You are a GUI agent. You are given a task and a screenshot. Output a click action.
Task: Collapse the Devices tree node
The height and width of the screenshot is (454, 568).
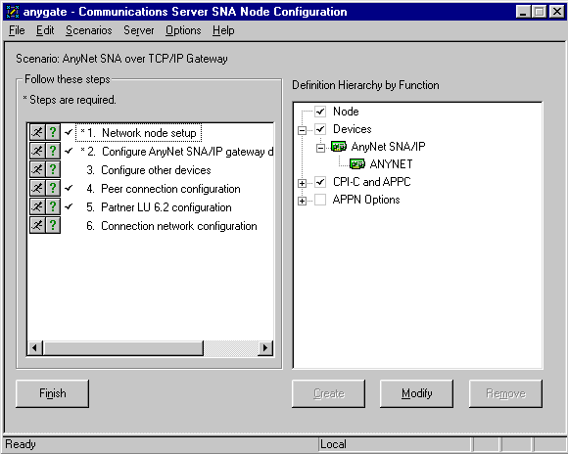302,130
